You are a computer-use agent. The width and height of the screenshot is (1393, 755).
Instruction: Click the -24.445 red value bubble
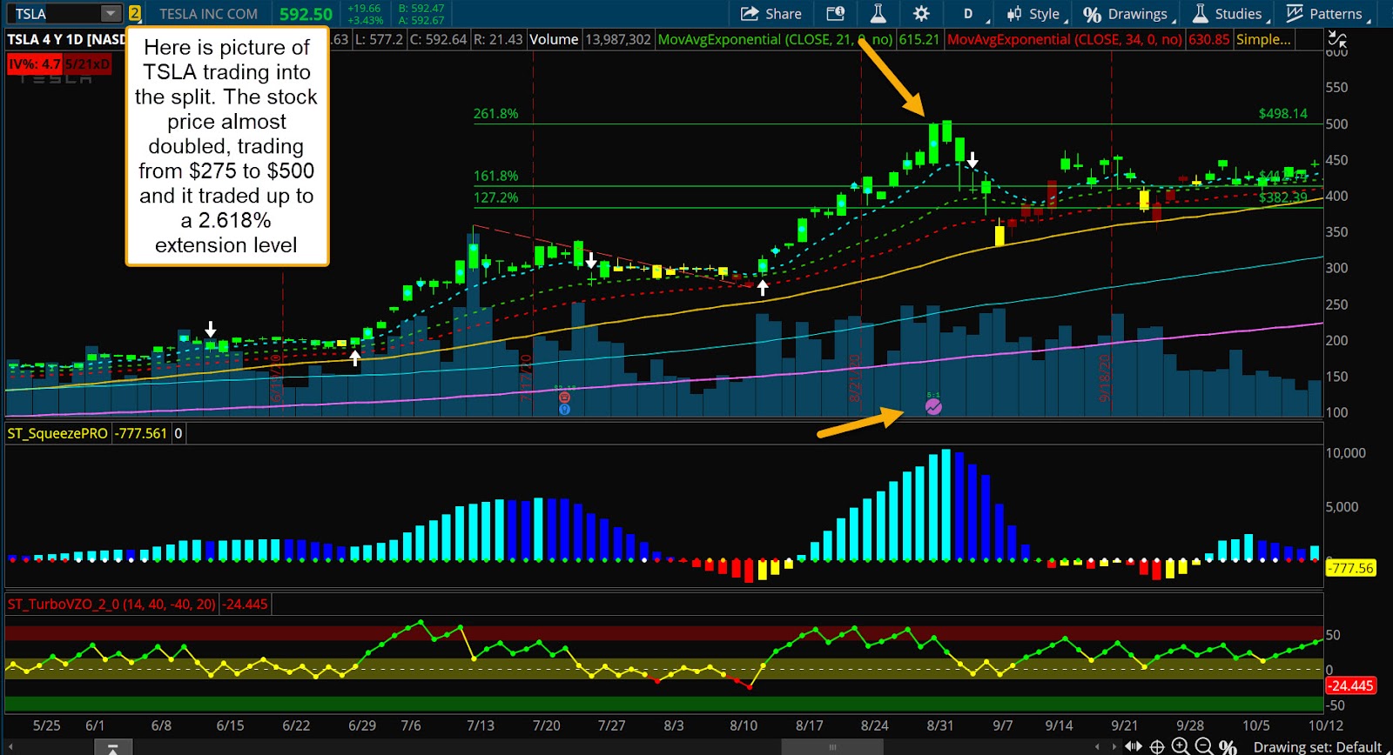click(x=1350, y=685)
